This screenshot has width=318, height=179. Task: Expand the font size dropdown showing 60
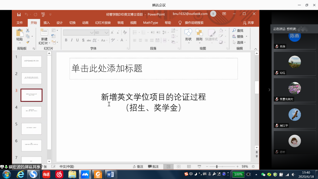(107, 33)
